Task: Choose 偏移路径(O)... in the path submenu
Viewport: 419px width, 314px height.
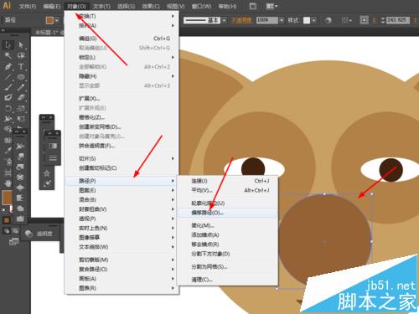Action: (227, 213)
